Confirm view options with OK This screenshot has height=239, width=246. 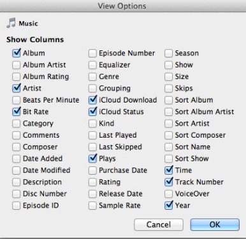[215, 224]
